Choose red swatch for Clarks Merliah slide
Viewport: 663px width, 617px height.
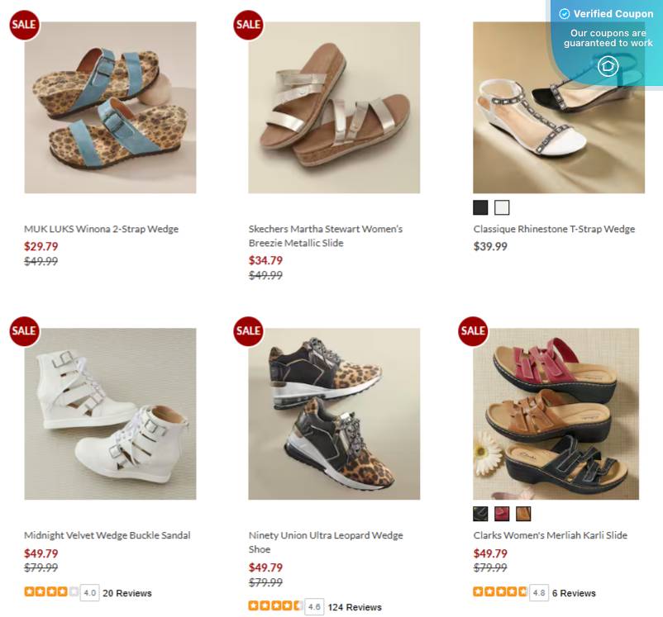coord(502,514)
